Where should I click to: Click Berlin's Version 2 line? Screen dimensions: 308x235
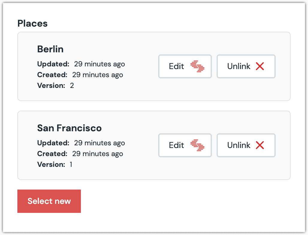coord(55,86)
